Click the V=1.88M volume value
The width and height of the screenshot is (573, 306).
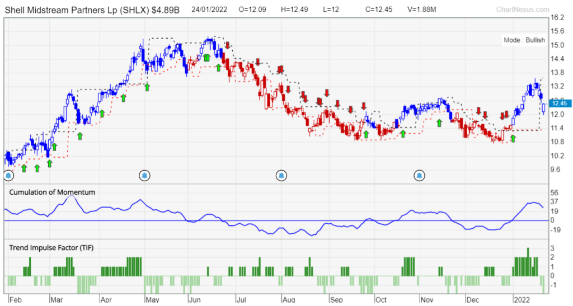click(422, 10)
